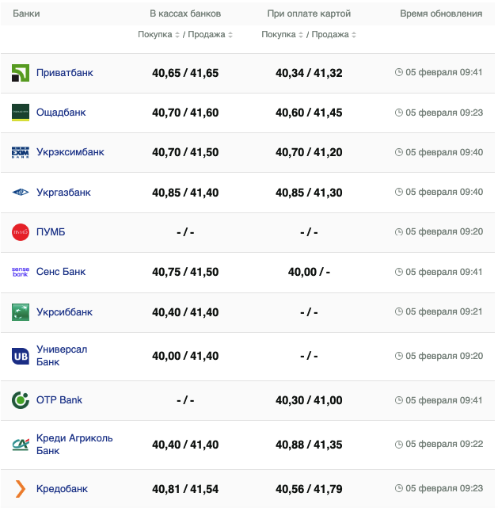
Task: Click the Кредобанк orange chevron logo
Action: (21, 489)
